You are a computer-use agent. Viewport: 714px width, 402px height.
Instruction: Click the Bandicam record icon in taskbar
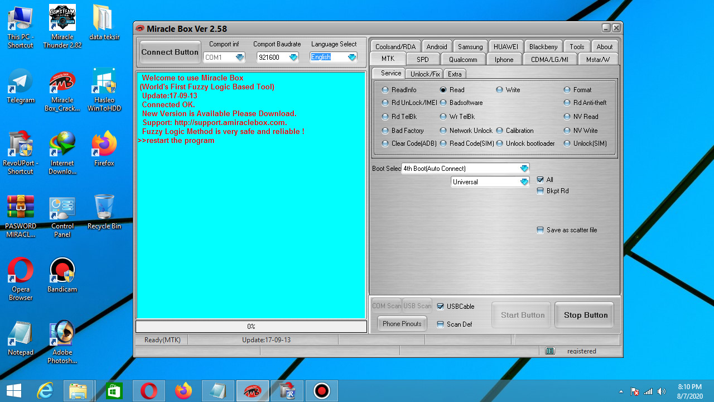pyautogui.click(x=321, y=391)
